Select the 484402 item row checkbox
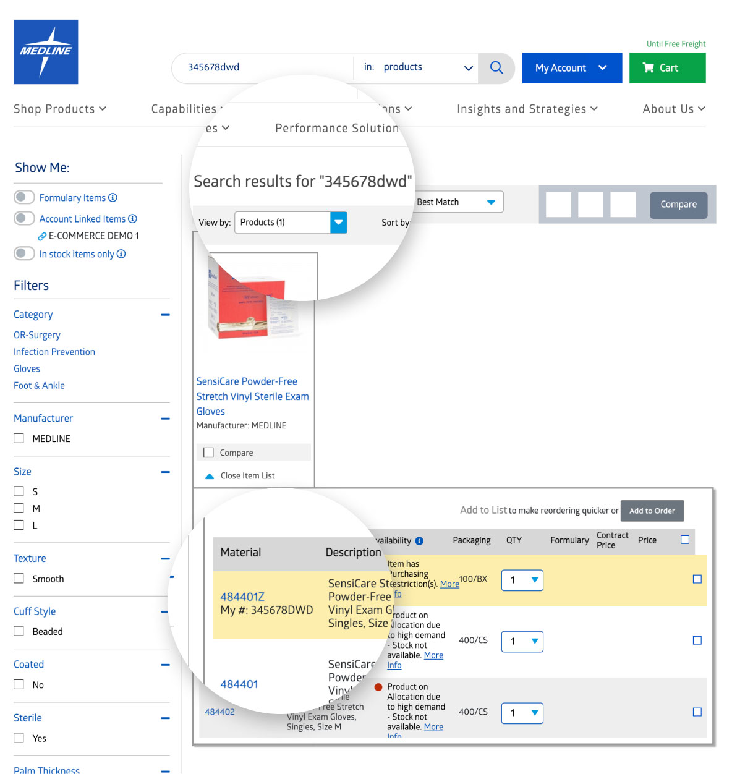732x774 pixels. point(697,712)
